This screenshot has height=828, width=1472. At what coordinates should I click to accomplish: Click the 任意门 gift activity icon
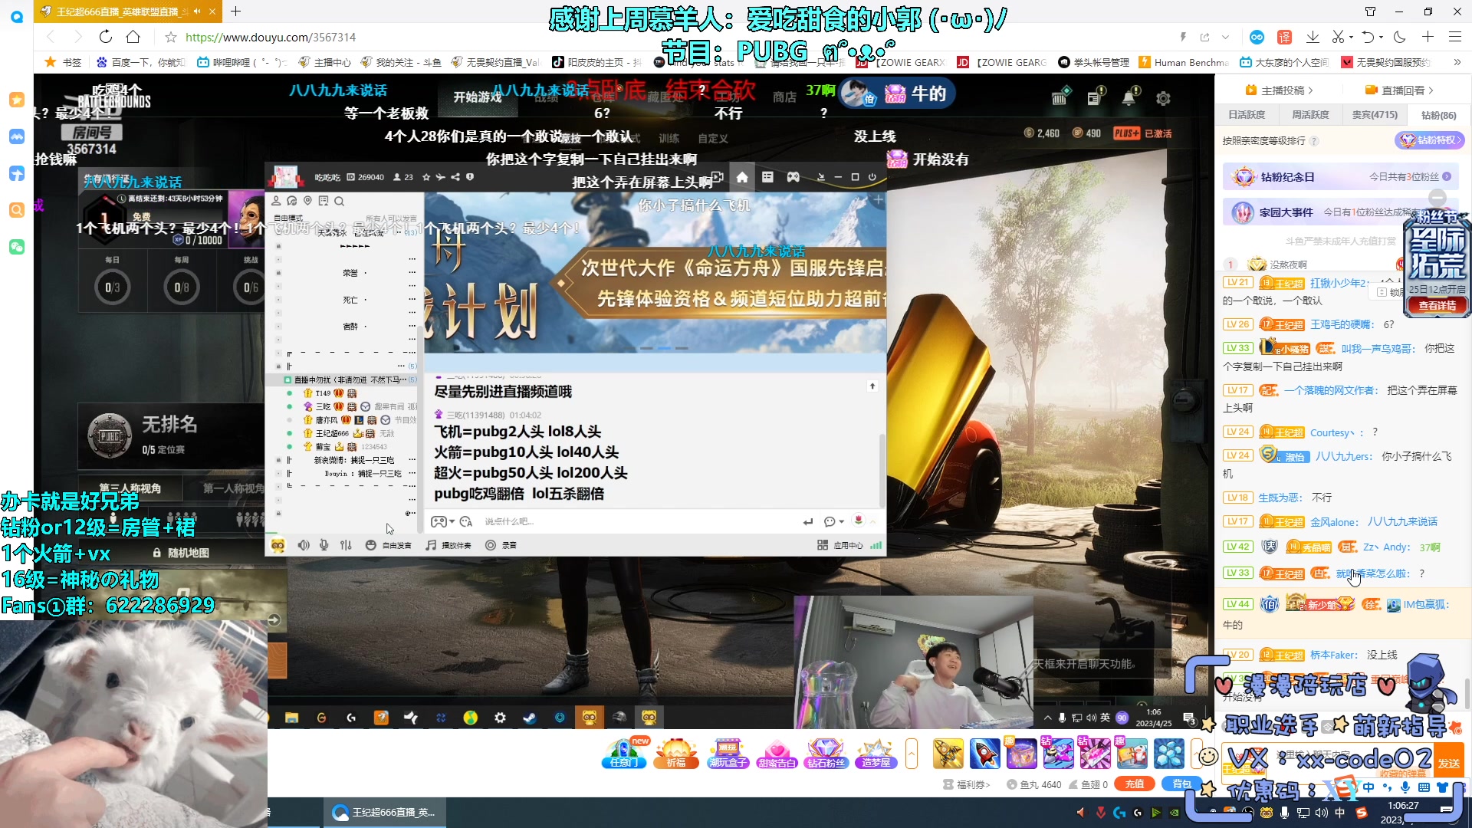click(624, 753)
